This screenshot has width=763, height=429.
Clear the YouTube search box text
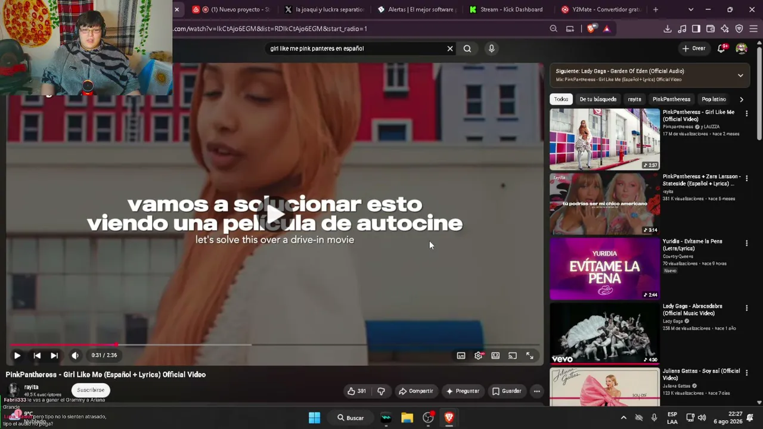click(x=450, y=49)
